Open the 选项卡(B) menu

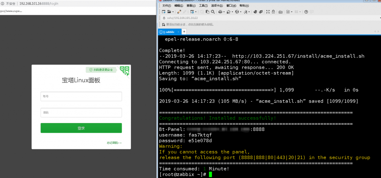click(x=217, y=6)
